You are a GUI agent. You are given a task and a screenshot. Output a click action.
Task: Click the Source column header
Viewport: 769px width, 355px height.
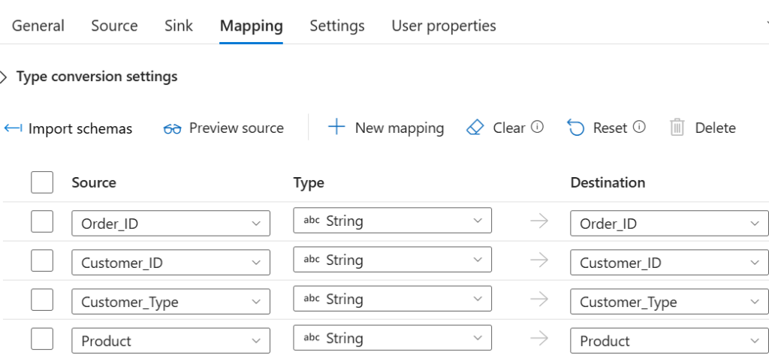(x=94, y=182)
